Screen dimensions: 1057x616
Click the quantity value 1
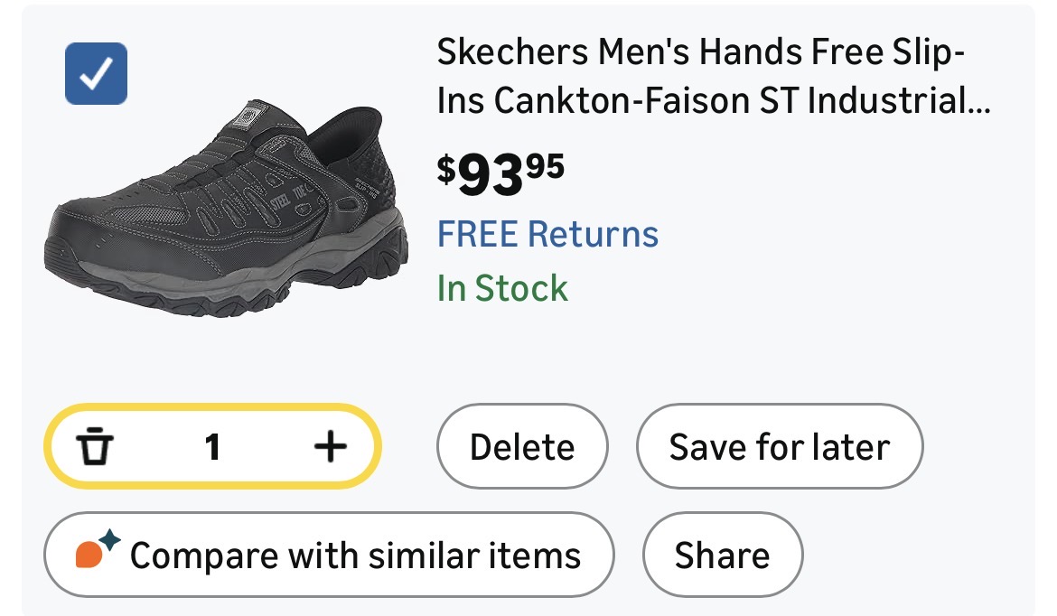click(x=212, y=446)
